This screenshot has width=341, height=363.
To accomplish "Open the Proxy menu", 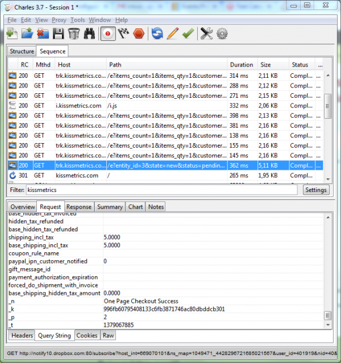I will coord(59,20).
